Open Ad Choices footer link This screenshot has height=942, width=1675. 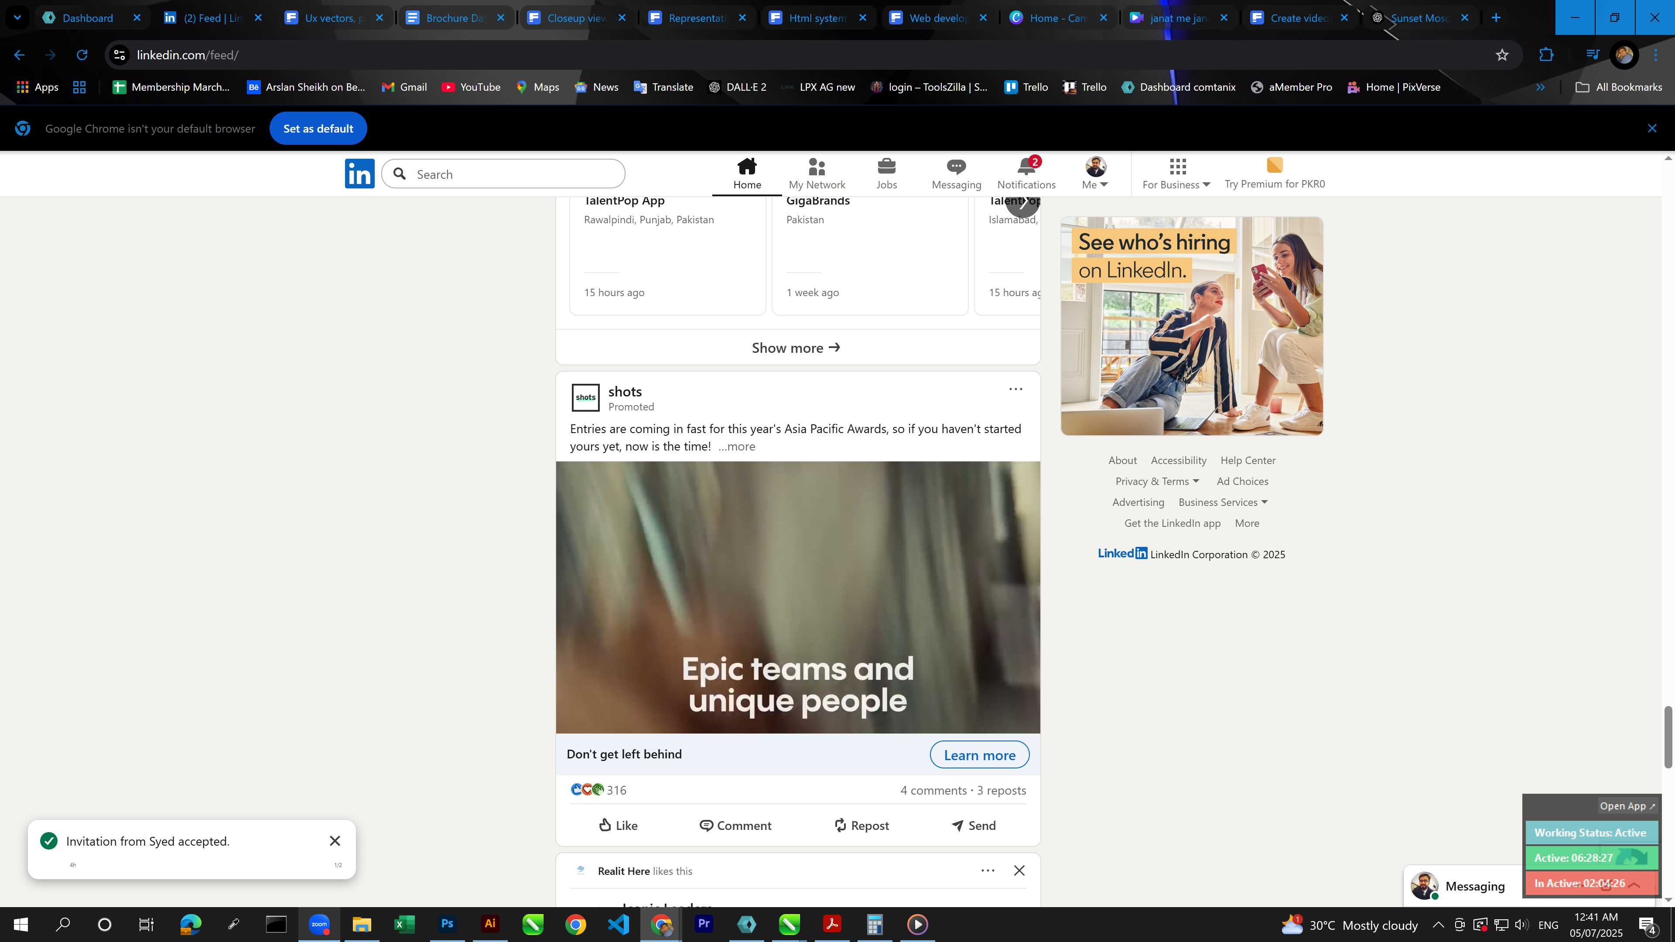coord(1242,482)
